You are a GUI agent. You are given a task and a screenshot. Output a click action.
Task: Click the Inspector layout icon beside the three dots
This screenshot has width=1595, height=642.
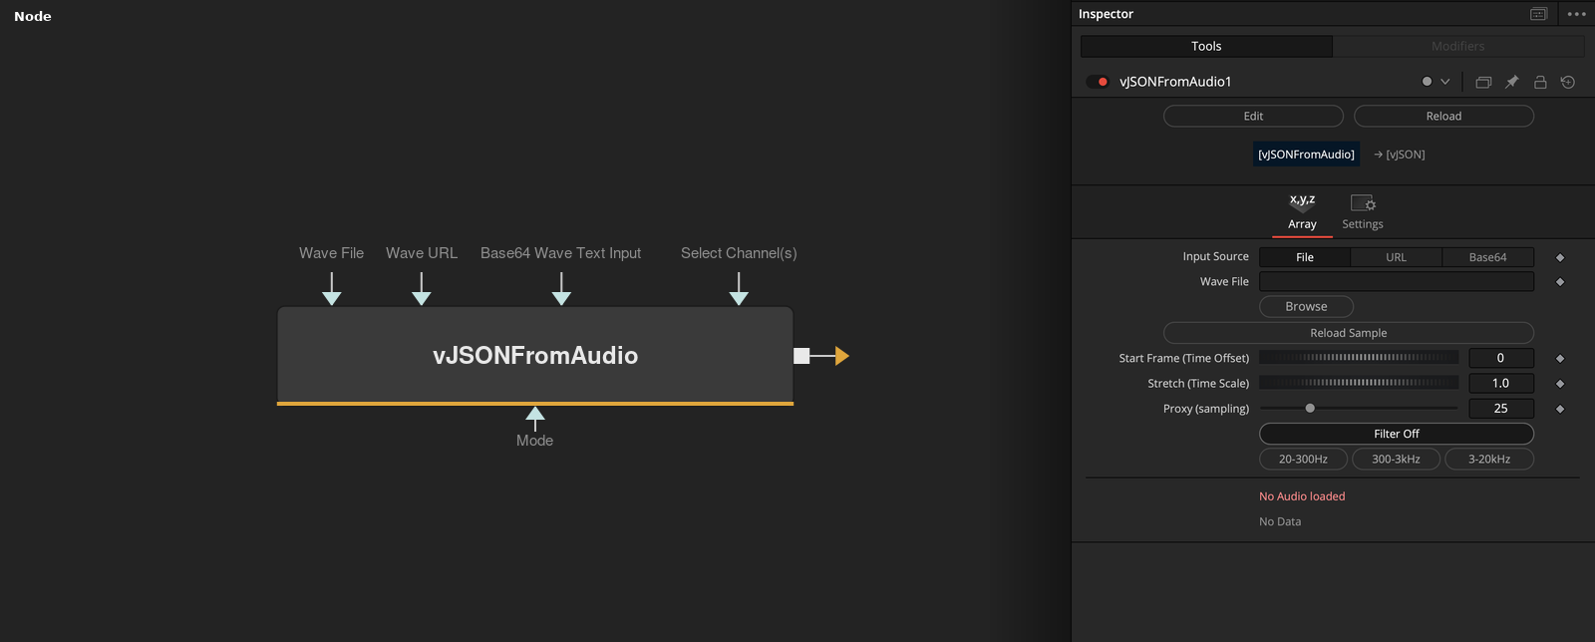coord(1538,14)
